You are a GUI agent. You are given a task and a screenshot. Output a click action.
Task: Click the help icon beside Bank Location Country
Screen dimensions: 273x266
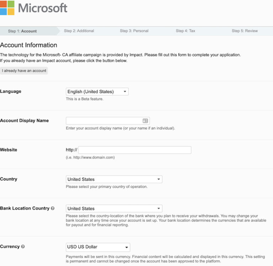click(x=53, y=208)
